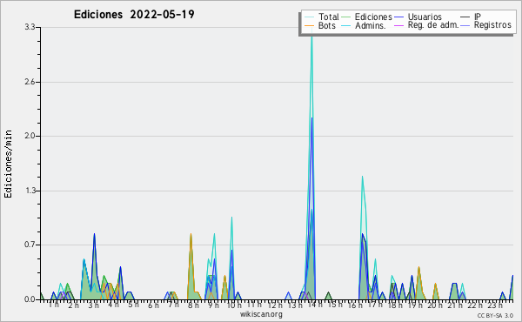Click the 3 h axis label
The height and width of the screenshot is (322, 522).
click(x=94, y=305)
